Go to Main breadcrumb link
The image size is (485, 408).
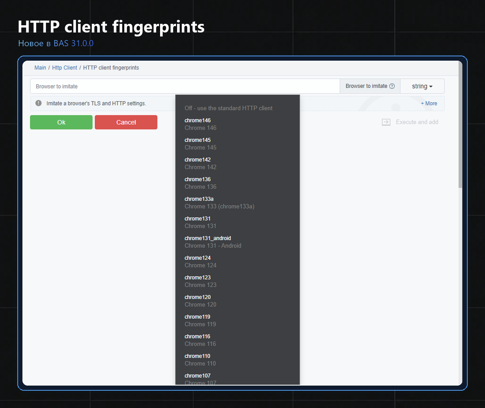click(x=40, y=68)
